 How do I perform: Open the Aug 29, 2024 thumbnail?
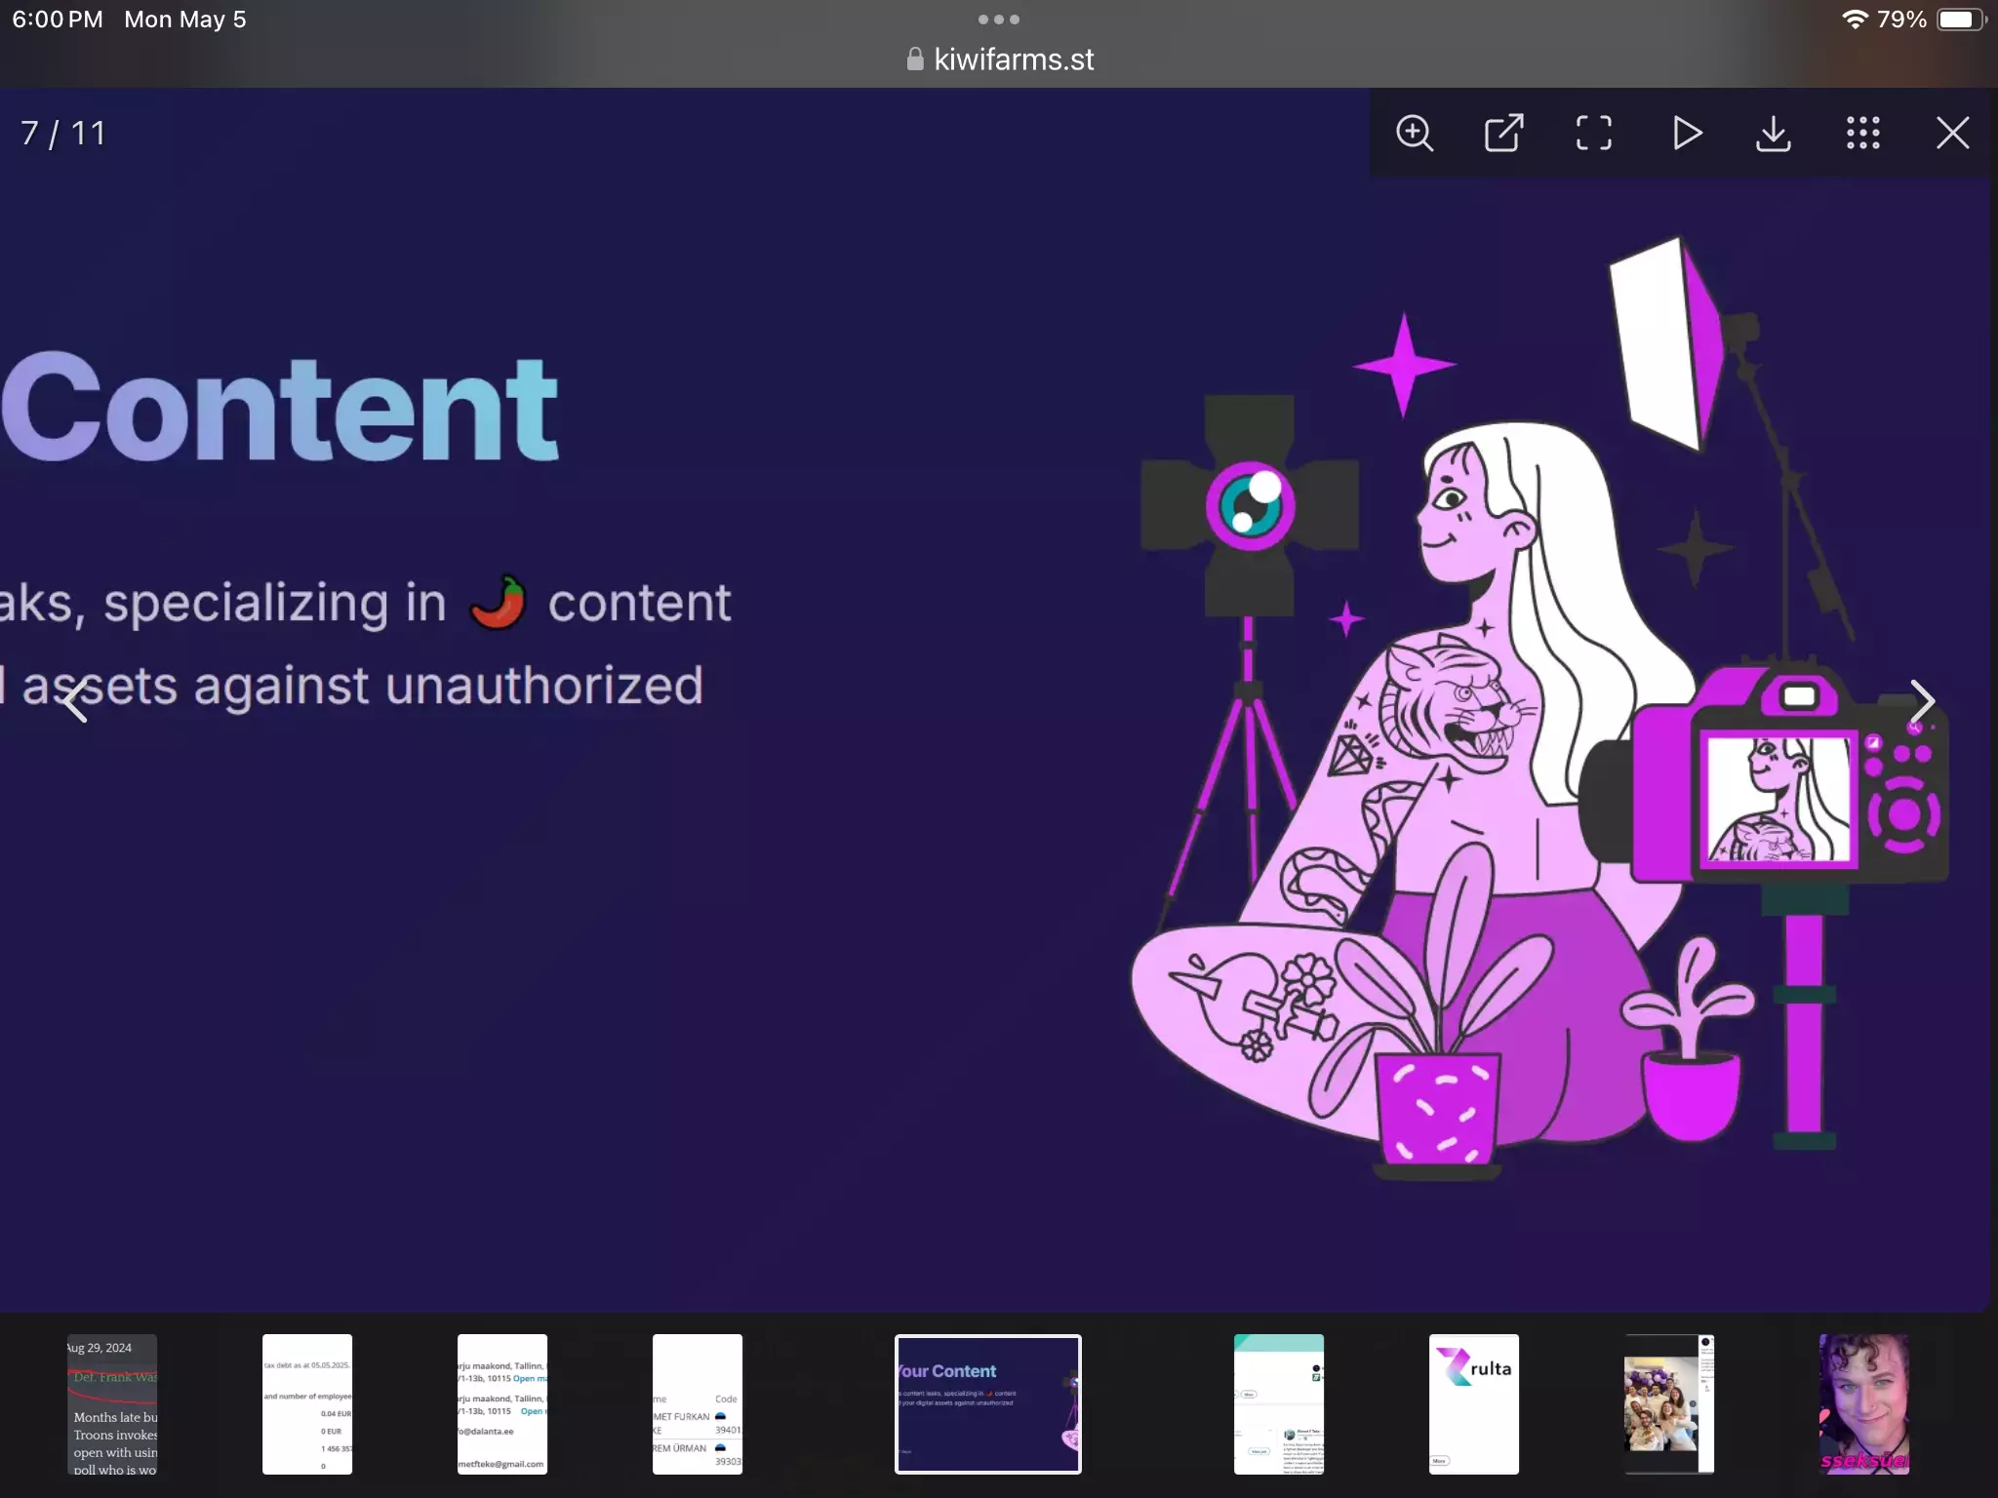[x=112, y=1404]
